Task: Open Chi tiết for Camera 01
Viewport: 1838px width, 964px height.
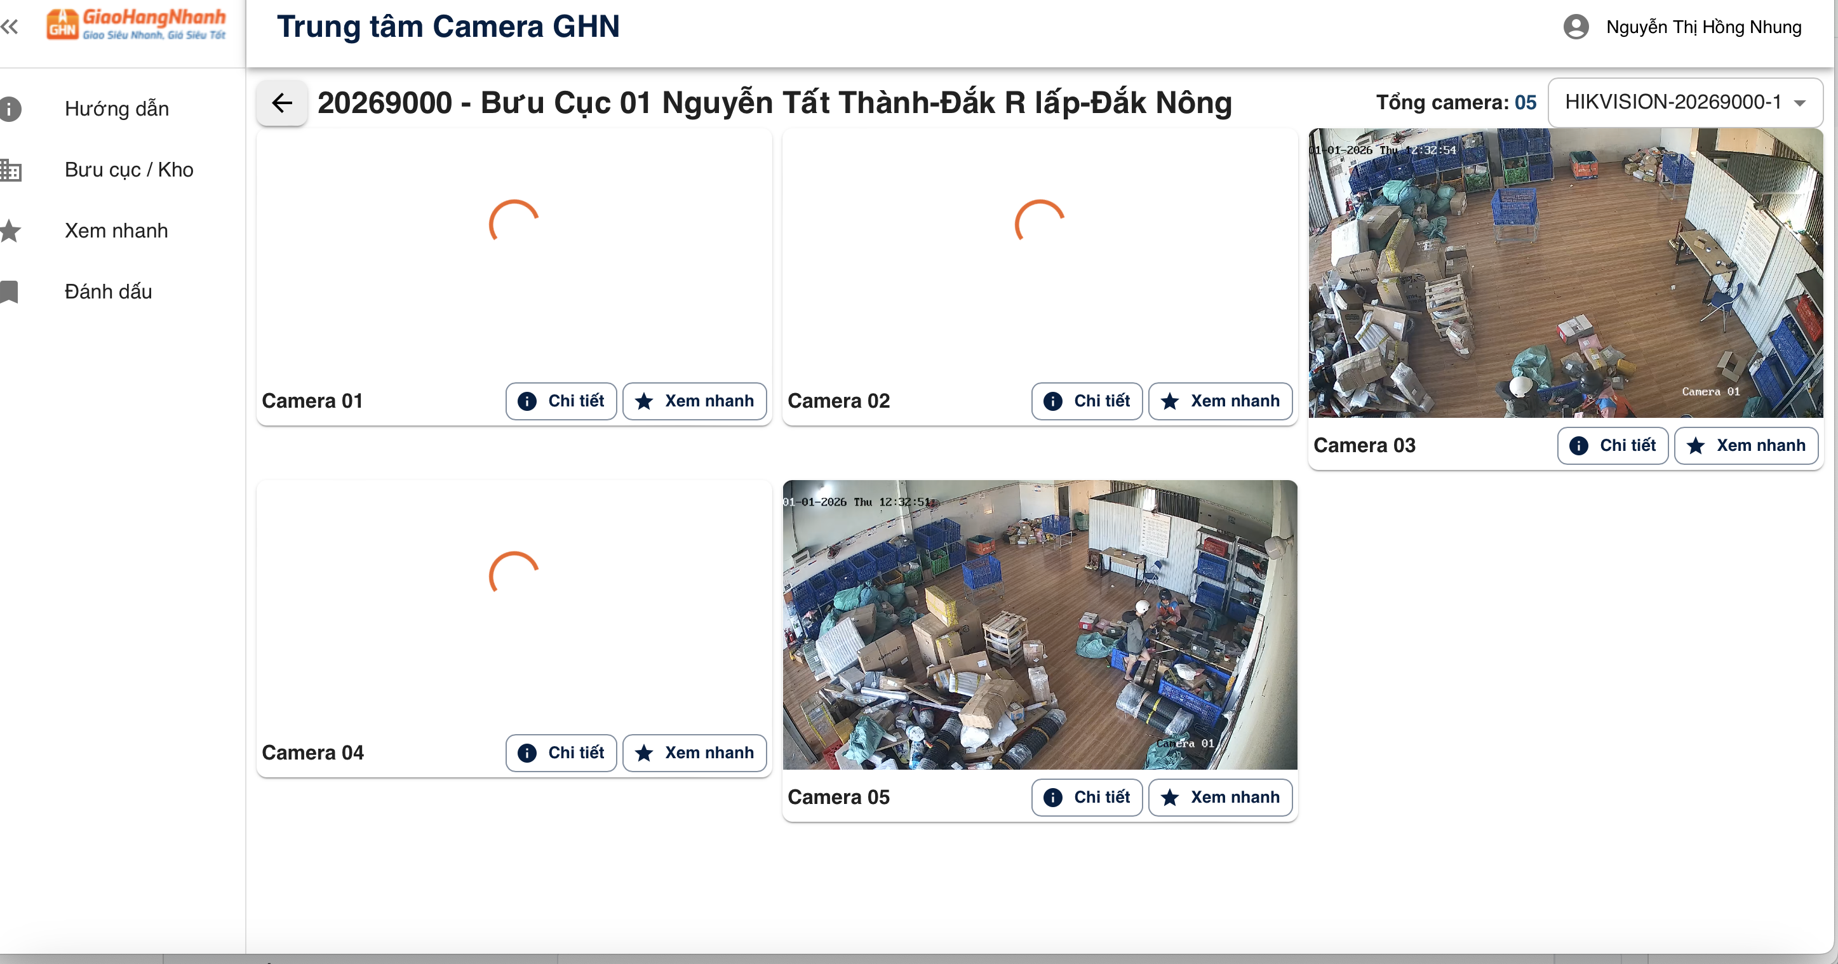Action: [x=561, y=401]
